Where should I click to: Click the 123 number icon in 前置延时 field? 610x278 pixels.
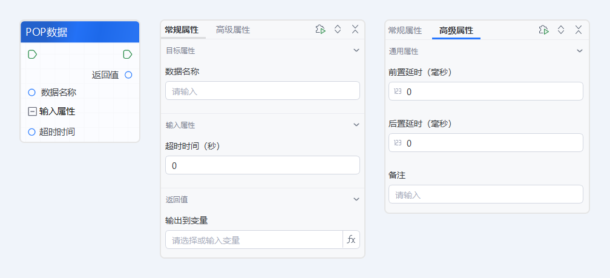(x=398, y=91)
